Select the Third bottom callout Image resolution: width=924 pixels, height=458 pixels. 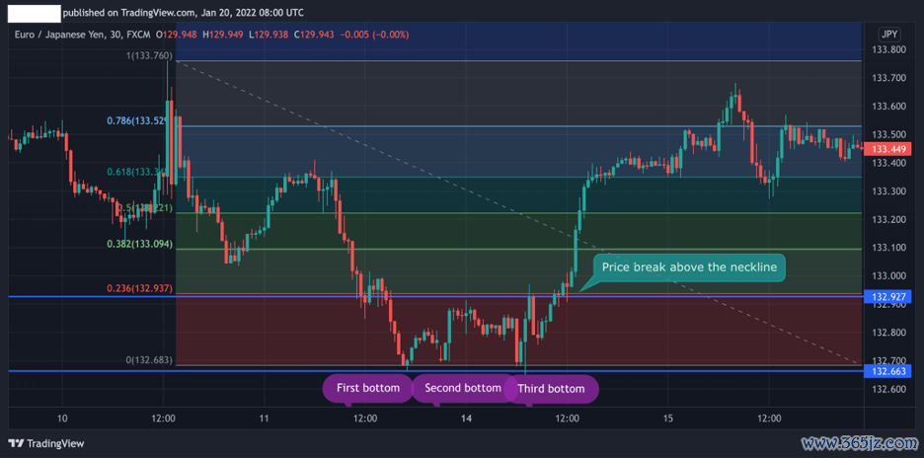coord(551,389)
